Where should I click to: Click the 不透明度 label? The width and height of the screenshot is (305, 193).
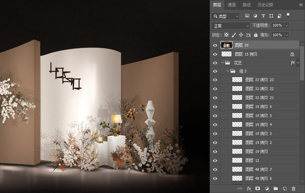coord(261,25)
